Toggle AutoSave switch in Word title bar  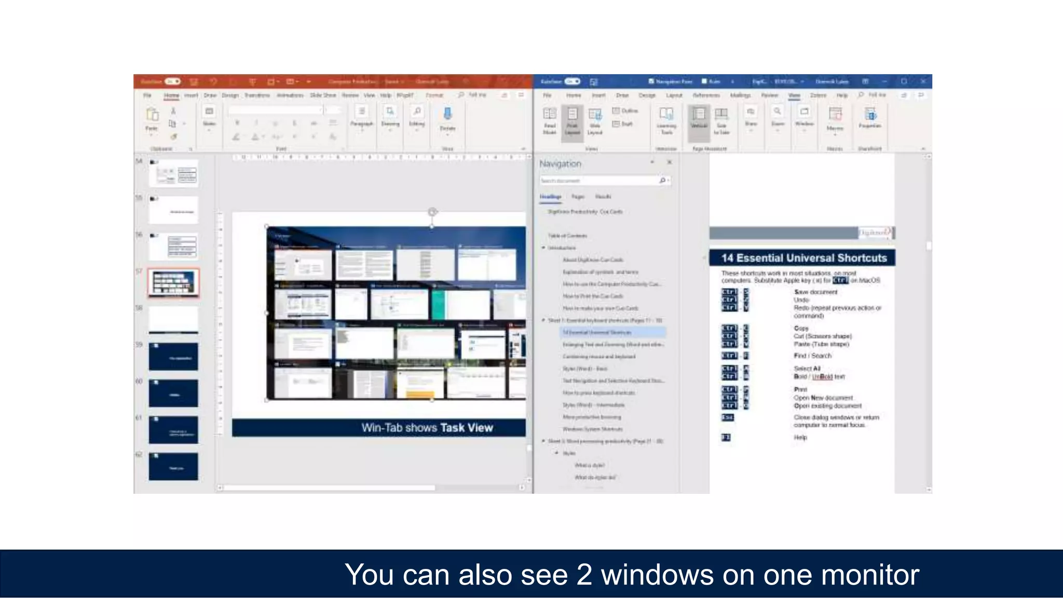coord(573,81)
